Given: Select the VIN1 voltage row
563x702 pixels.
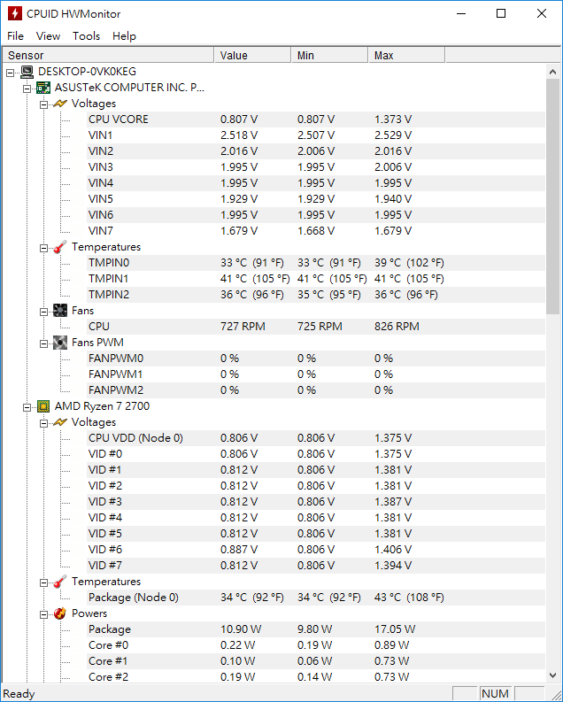Looking at the screenshot, I should (316, 135).
